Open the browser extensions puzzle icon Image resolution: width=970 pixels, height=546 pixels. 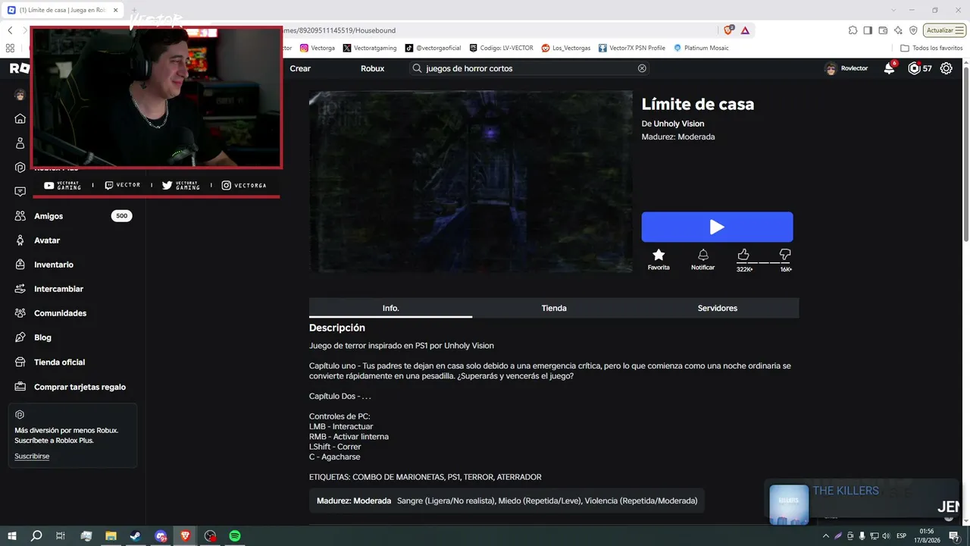(853, 30)
